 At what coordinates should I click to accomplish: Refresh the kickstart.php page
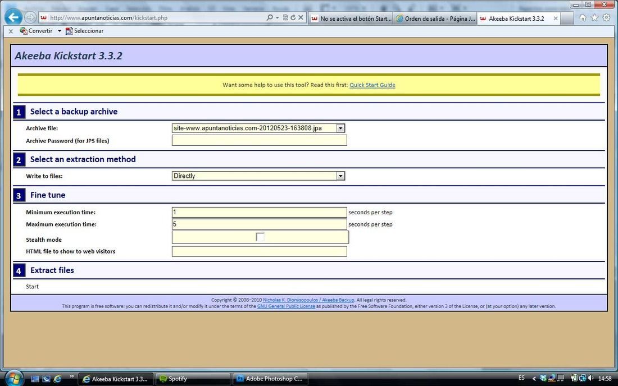pyautogui.click(x=293, y=18)
